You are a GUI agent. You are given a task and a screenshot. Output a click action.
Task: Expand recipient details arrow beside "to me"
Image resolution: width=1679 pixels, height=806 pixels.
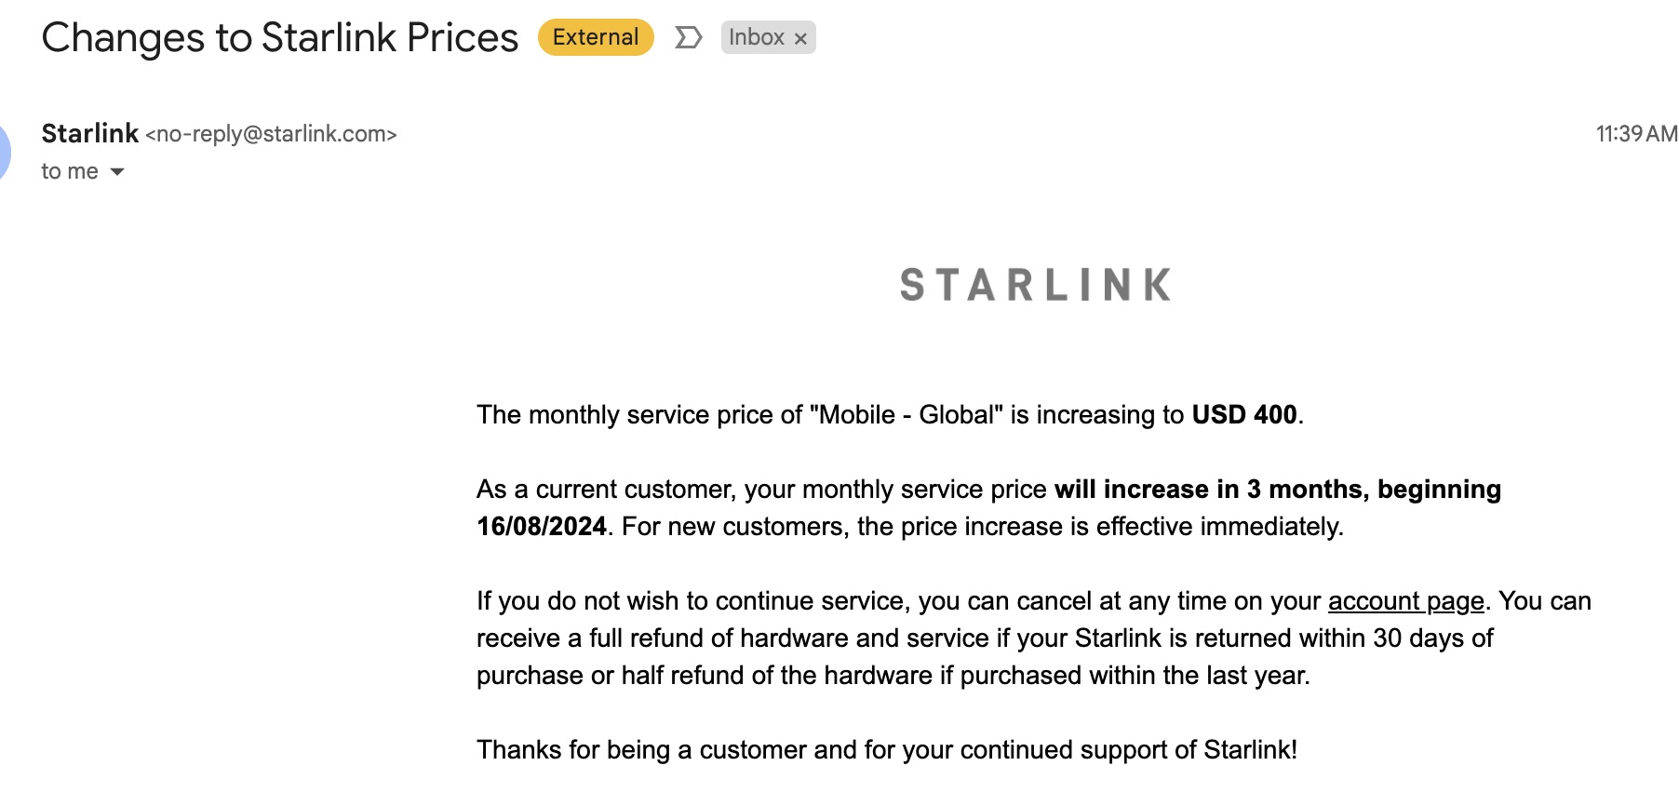click(117, 171)
